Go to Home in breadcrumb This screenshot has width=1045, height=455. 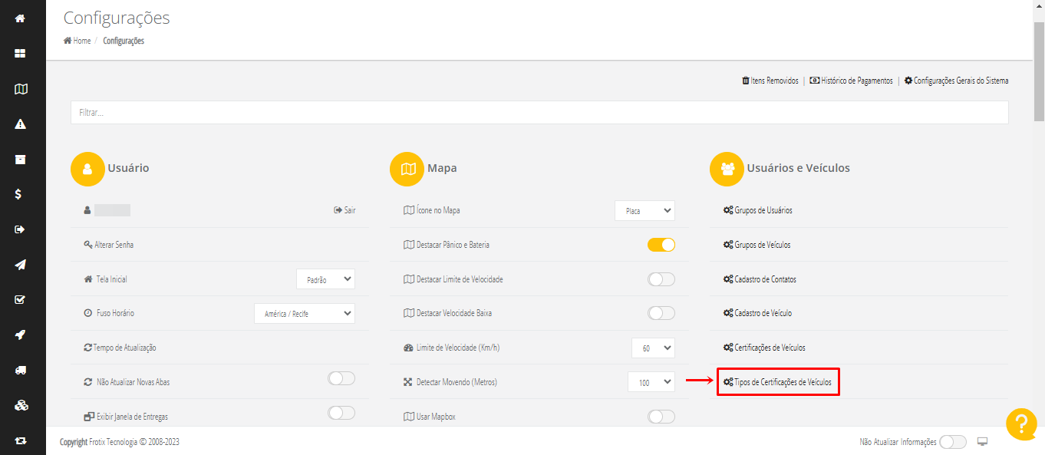point(77,41)
